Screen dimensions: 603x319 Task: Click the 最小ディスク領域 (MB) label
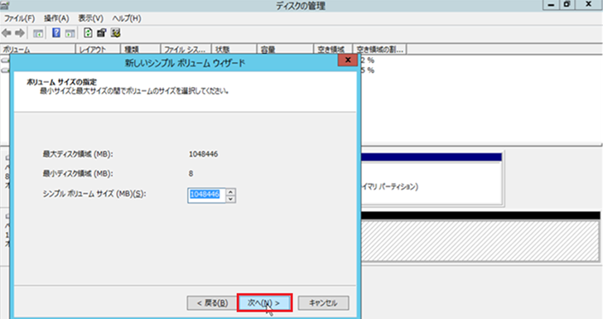click(x=78, y=173)
